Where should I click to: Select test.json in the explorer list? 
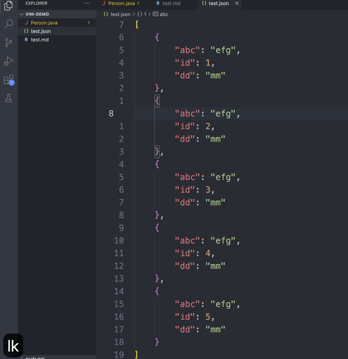click(41, 31)
